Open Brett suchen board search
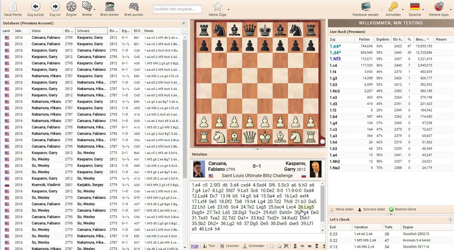The image size is (454, 250). click(134, 6)
